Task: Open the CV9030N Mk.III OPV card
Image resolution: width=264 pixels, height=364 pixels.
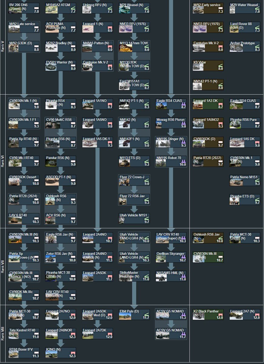Action: (x=208, y=257)
